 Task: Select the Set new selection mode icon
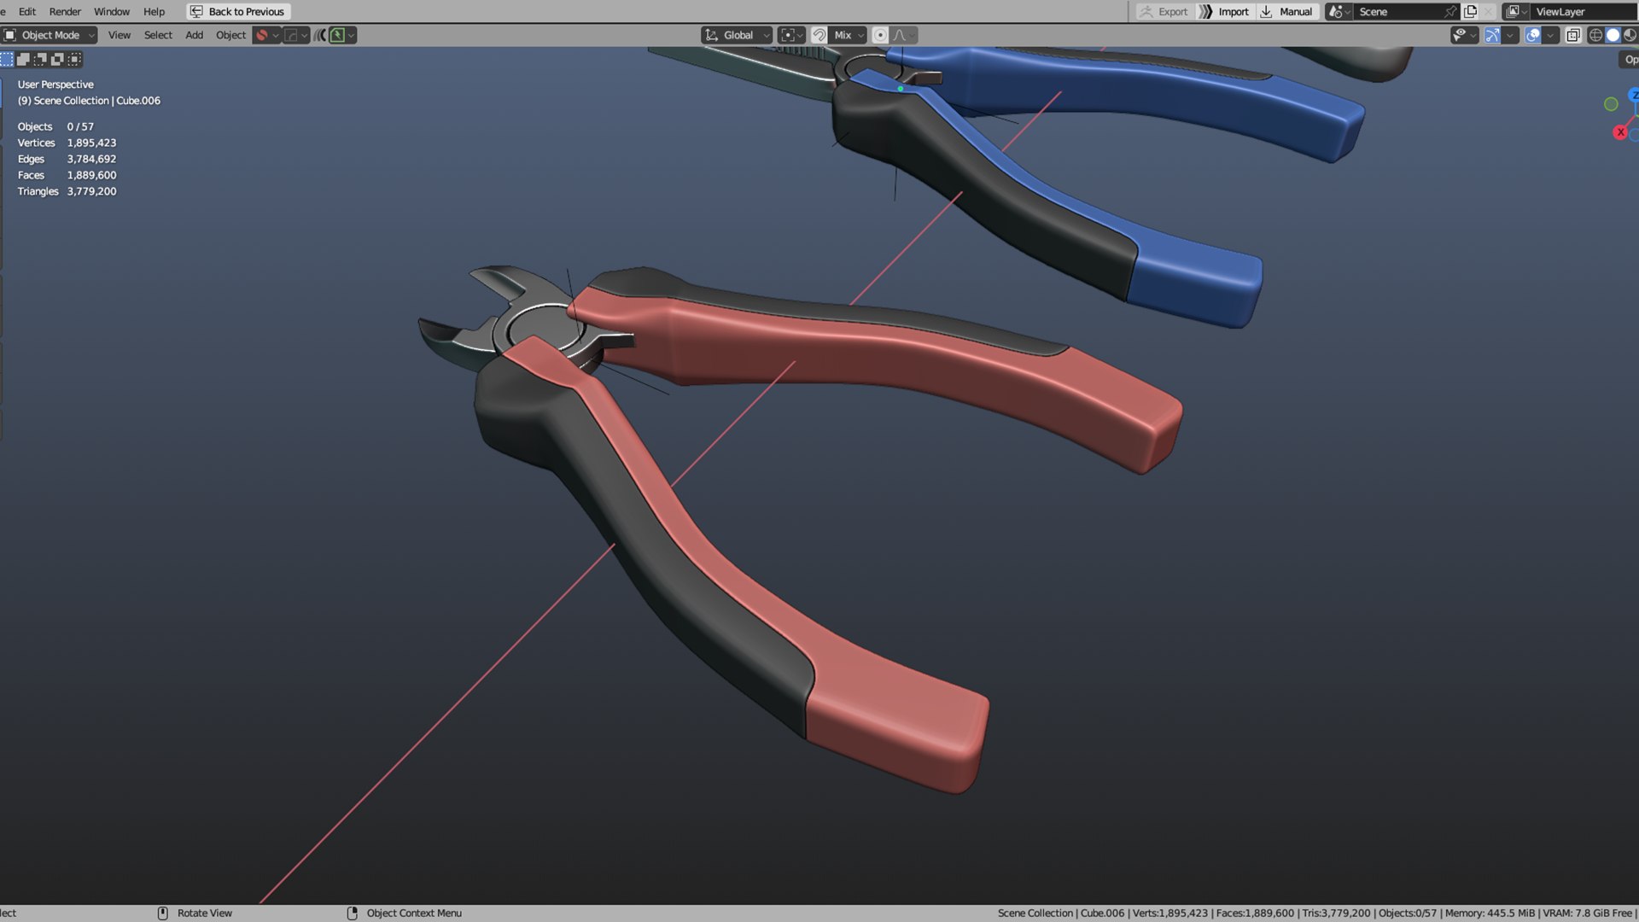pos(7,59)
